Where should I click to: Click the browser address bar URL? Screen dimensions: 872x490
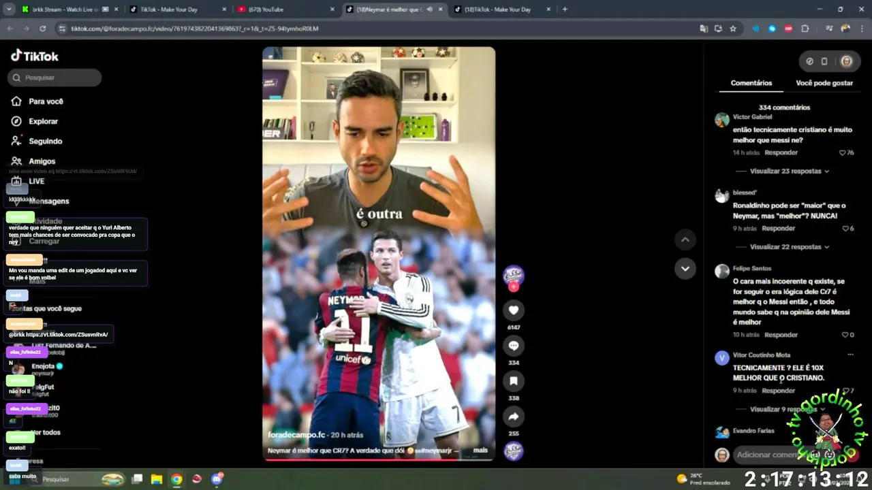[195, 29]
